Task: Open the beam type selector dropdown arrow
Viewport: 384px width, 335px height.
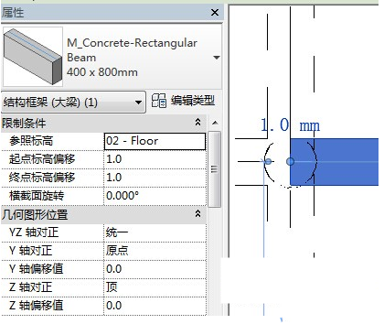Action: (x=217, y=58)
